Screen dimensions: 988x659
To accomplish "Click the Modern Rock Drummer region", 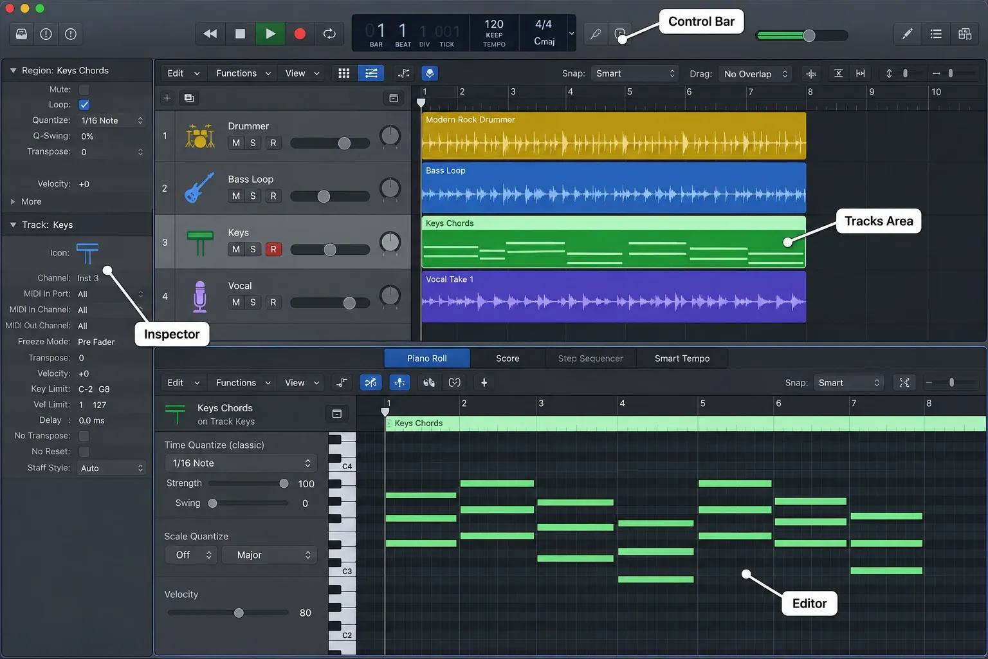I will 614,136.
